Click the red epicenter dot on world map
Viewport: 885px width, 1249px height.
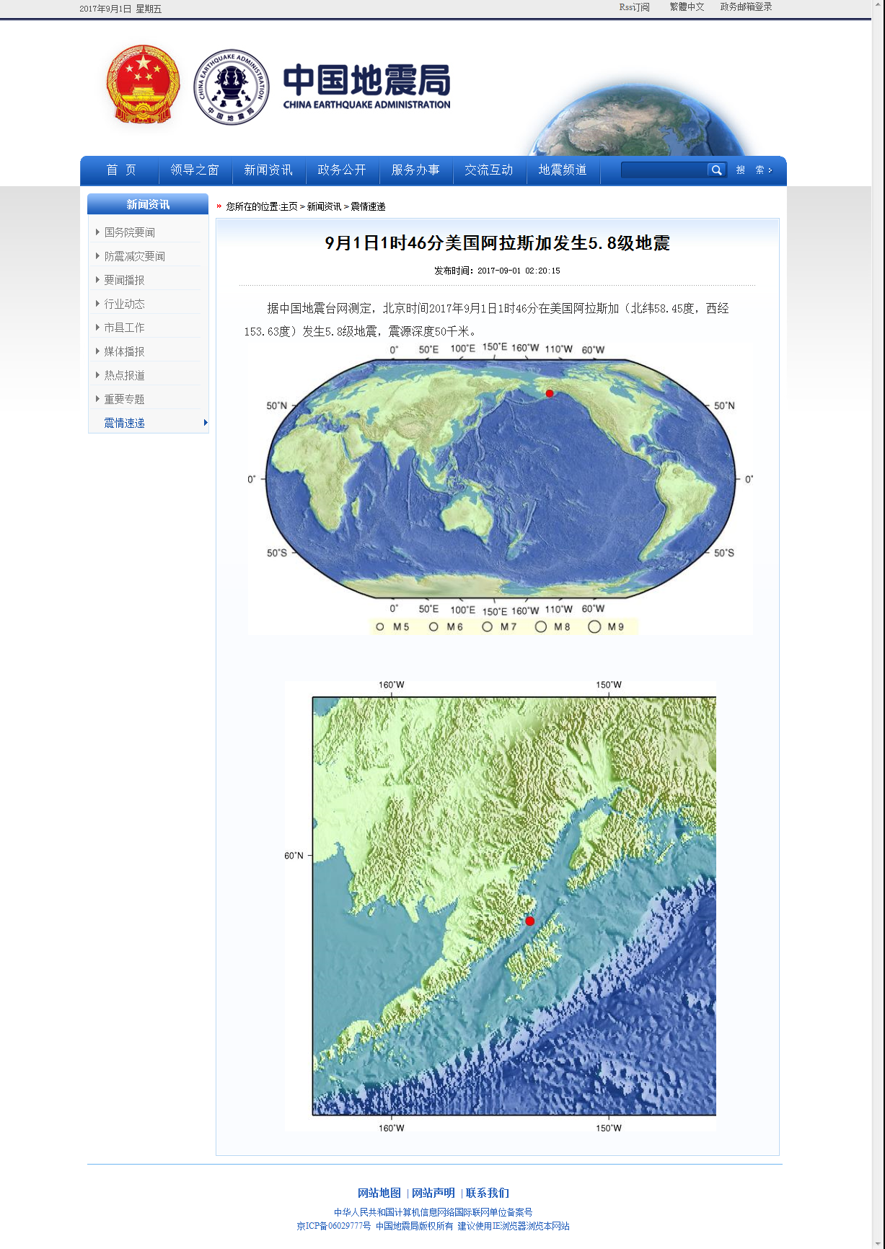point(550,393)
